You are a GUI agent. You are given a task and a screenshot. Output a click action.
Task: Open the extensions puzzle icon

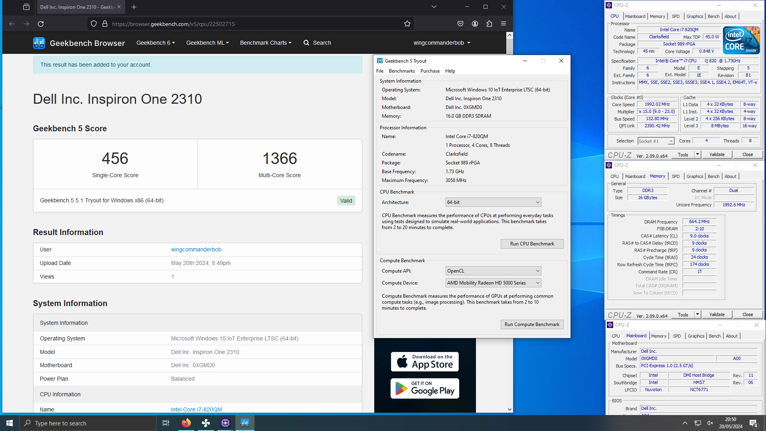coord(489,24)
